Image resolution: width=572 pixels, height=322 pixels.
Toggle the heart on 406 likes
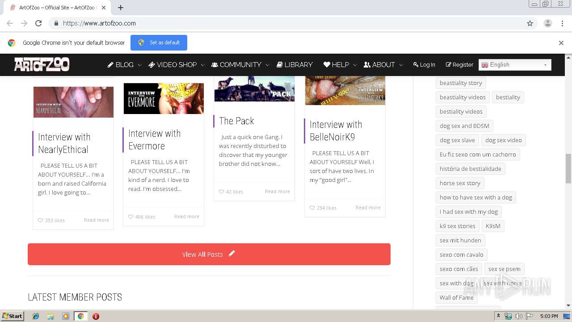coord(130,217)
